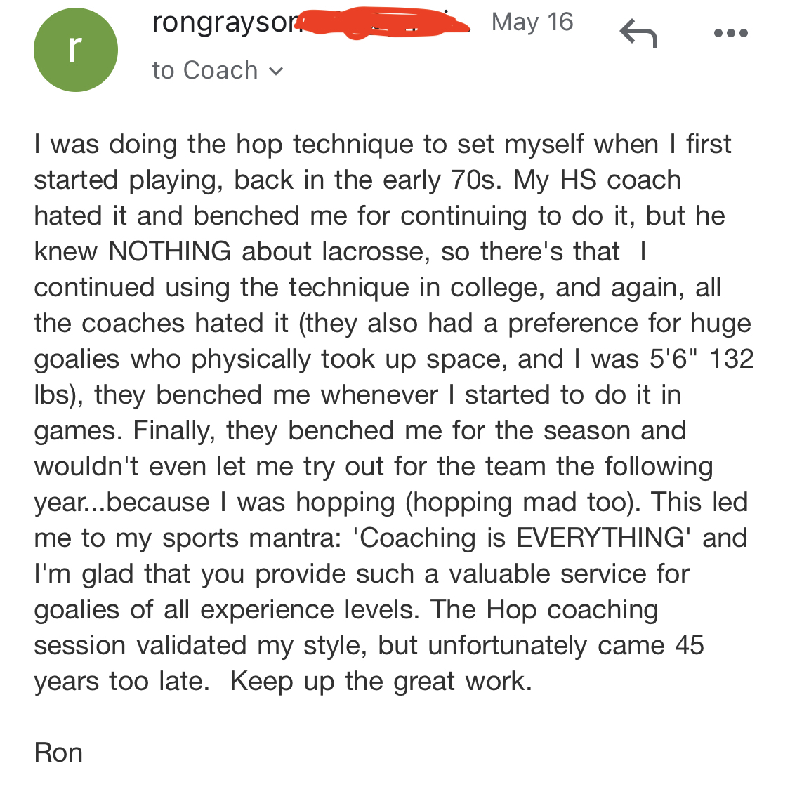Open the three-dot more options menu
The image size is (790, 808).
point(731,34)
